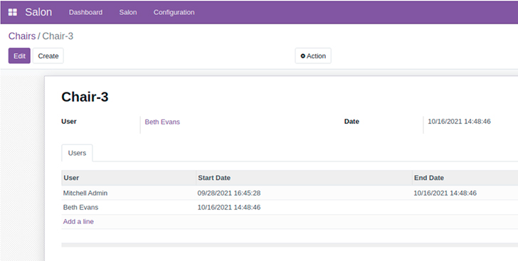Click the Chair-3 record title
The image size is (518, 261).
click(85, 97)
